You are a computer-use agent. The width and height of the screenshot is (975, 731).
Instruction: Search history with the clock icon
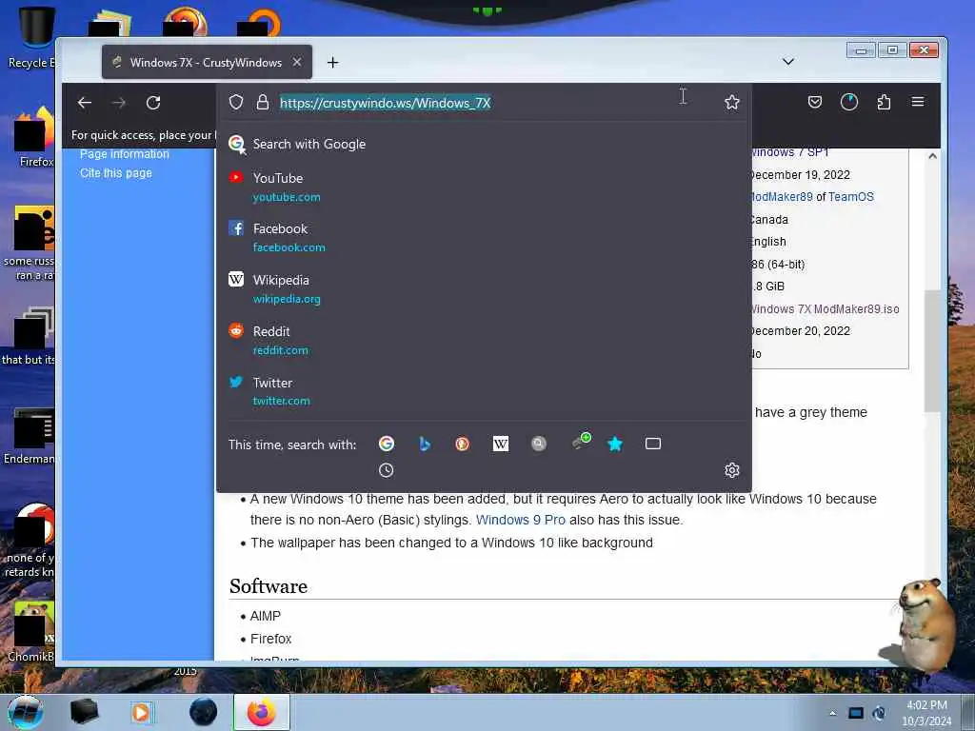pos(387,470)
